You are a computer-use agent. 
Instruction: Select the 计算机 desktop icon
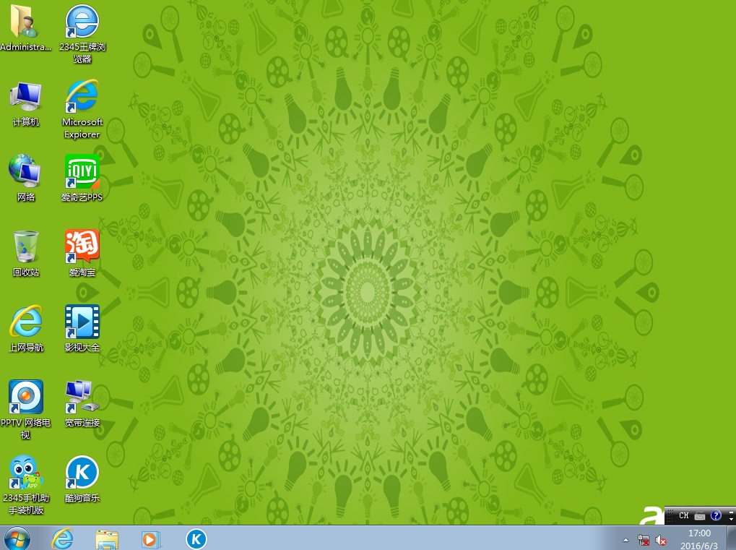(26, 103)
